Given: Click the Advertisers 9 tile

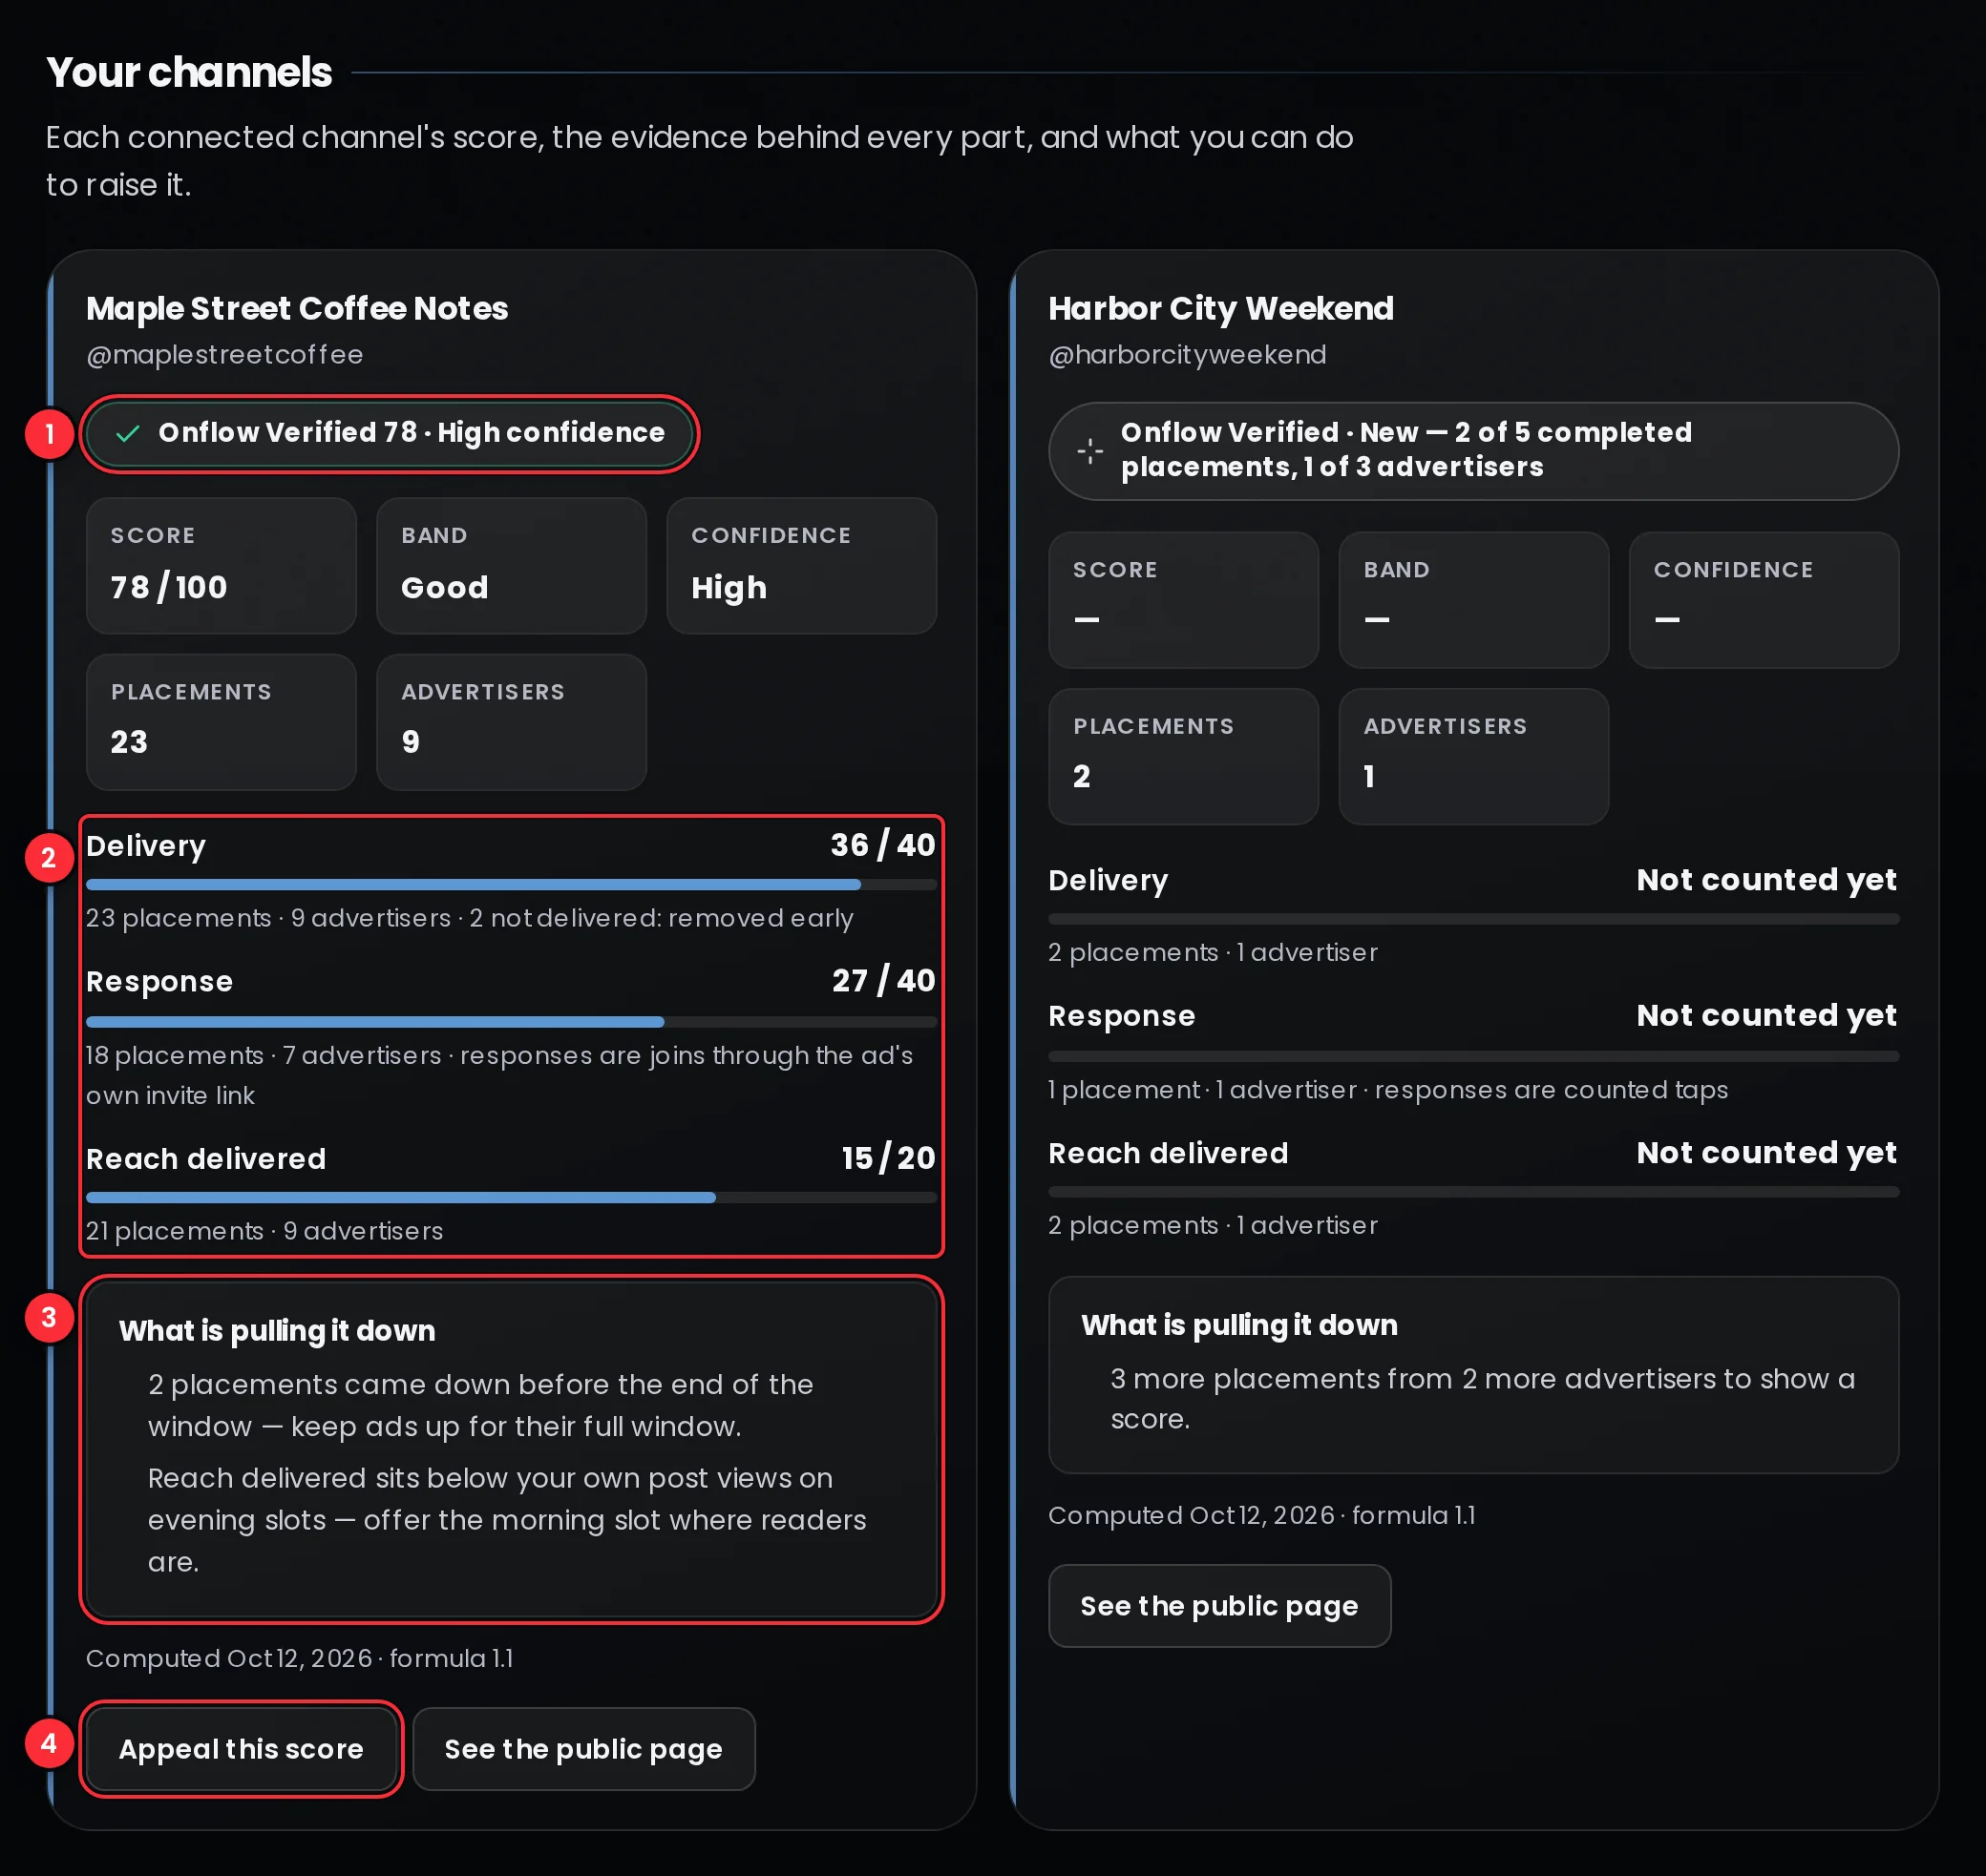Looking at the screenshot, I should pyautogui.click(x=511, y=722).
